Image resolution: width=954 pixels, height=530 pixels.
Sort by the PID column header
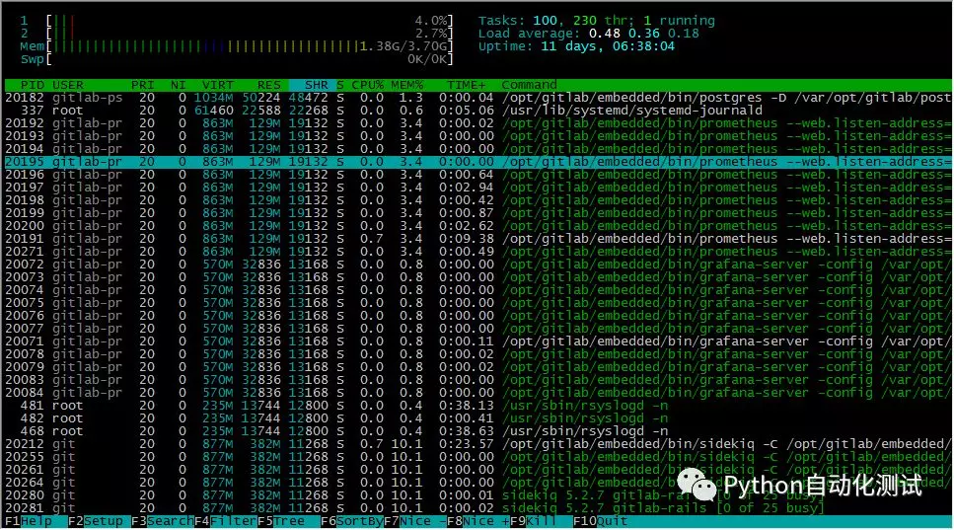pyautogui.click(x=32, y=85)
